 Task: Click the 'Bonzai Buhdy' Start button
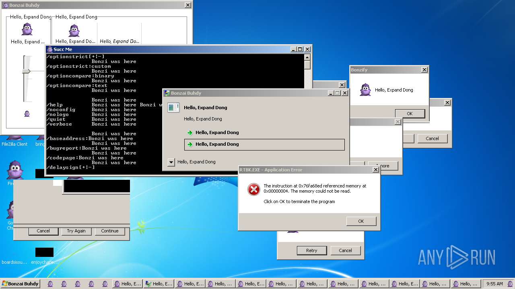(20, 283)
